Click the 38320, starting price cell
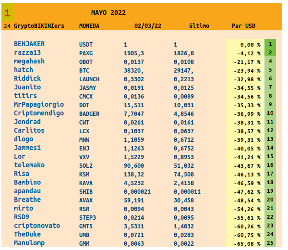This screenshot has height=250, width=288. point(134,70)
